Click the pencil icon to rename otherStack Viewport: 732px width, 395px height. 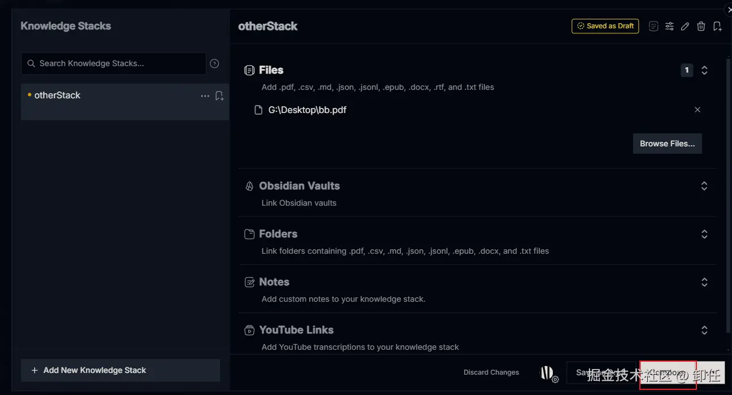coord(685,26)
